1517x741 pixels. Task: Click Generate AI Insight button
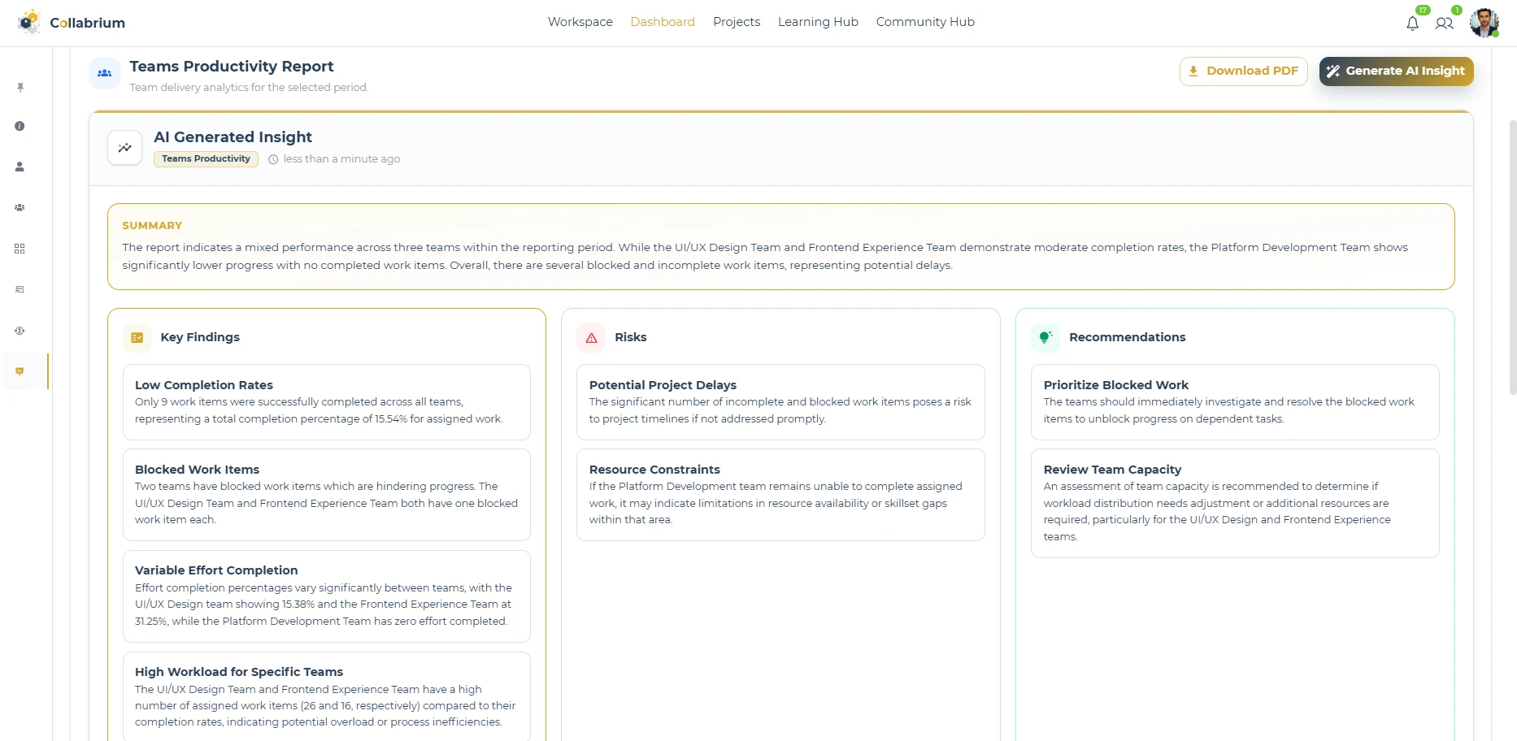coord(1397,71)
